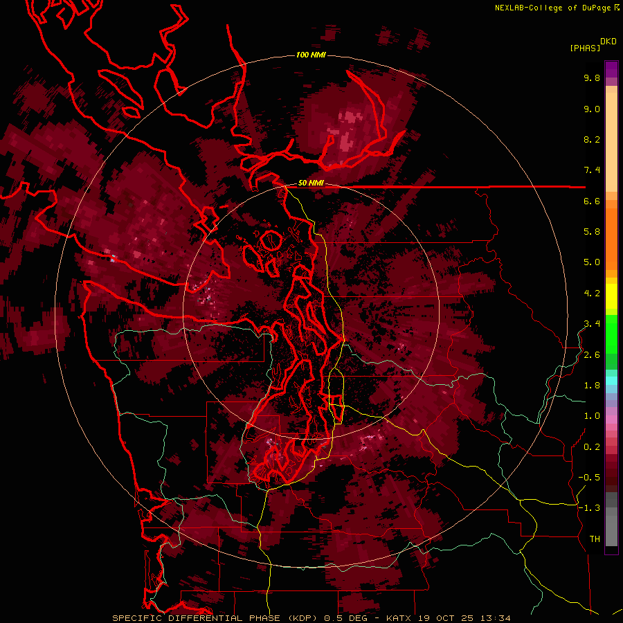Click the 7.4 scale value
623x623 pixels.
pos(592,170)
